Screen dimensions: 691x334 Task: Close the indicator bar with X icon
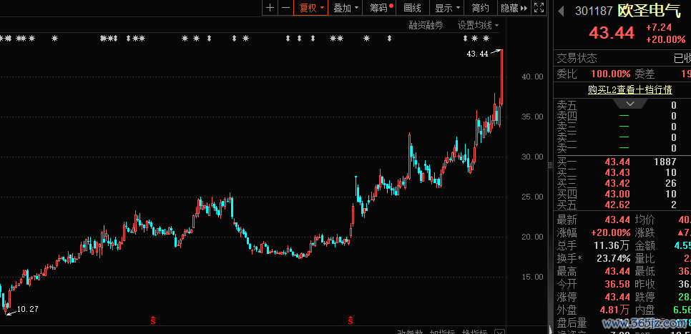[x=499, y=331]
